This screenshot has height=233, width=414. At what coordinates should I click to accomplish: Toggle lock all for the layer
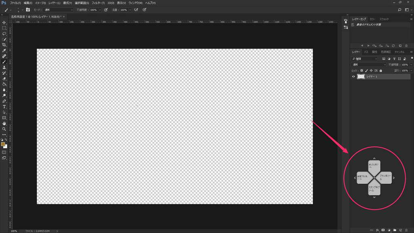(380, 70)
